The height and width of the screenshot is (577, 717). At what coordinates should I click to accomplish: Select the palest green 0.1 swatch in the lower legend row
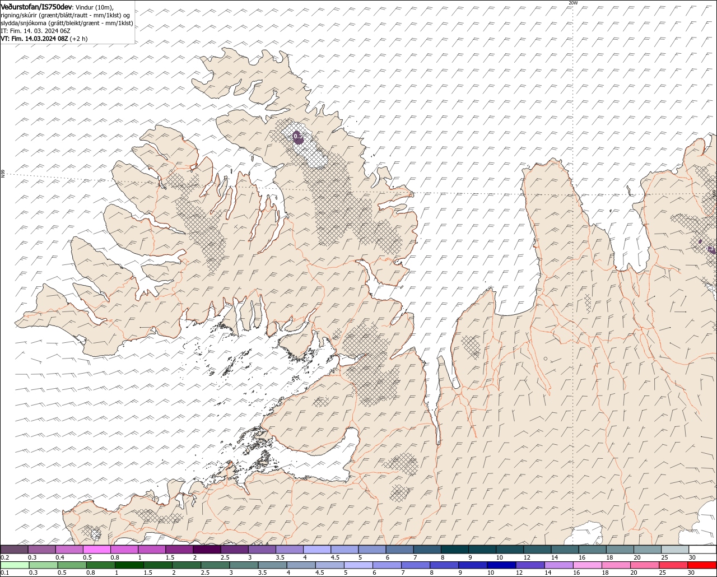pos(15,565)
